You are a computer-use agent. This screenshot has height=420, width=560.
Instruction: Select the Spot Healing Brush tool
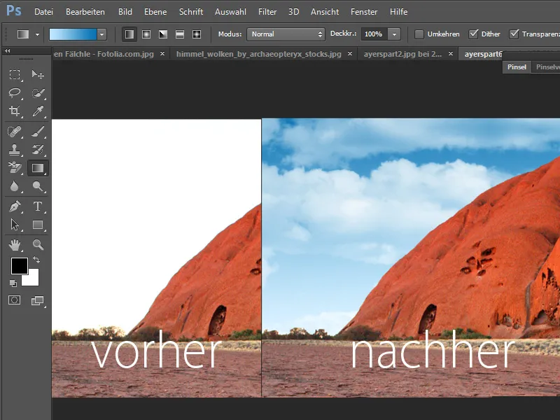coord(15,132)
